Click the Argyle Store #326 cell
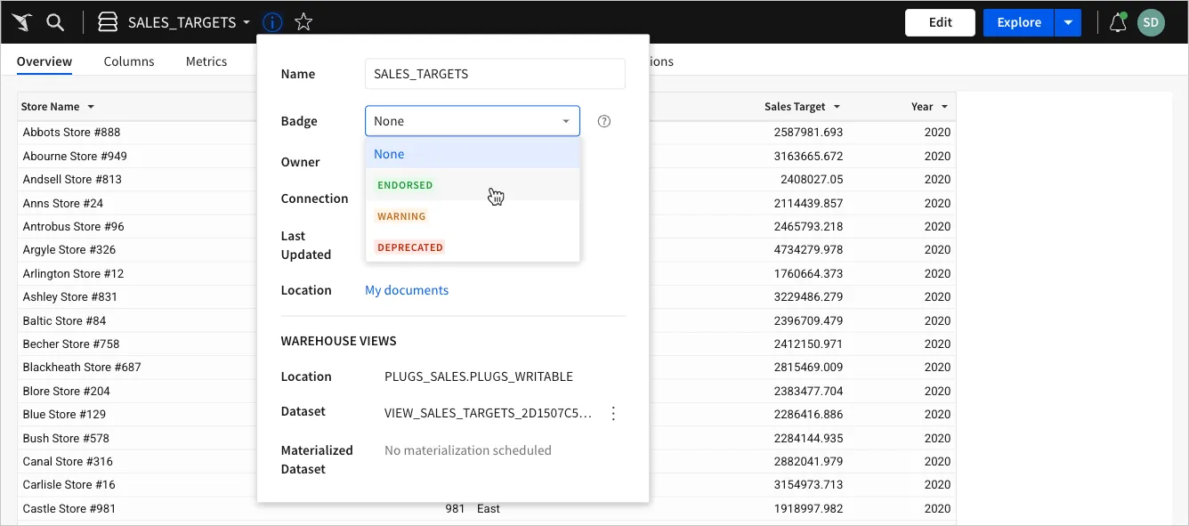1189x526 pixels. [69, 249]
